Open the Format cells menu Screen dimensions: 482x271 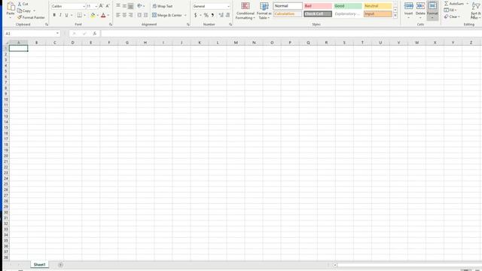coord(432,11)
